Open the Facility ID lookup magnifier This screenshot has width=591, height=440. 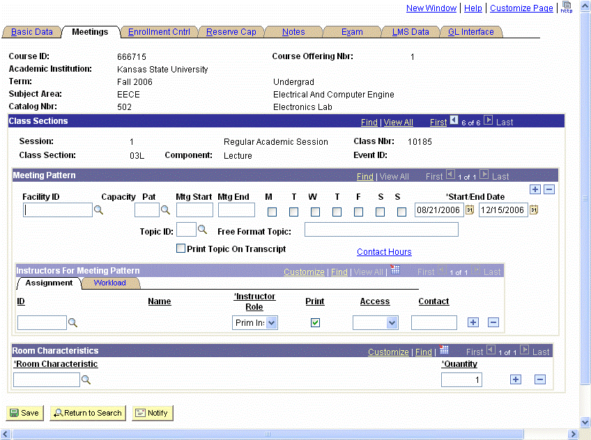pyautogui.click(x=98, y=210)
